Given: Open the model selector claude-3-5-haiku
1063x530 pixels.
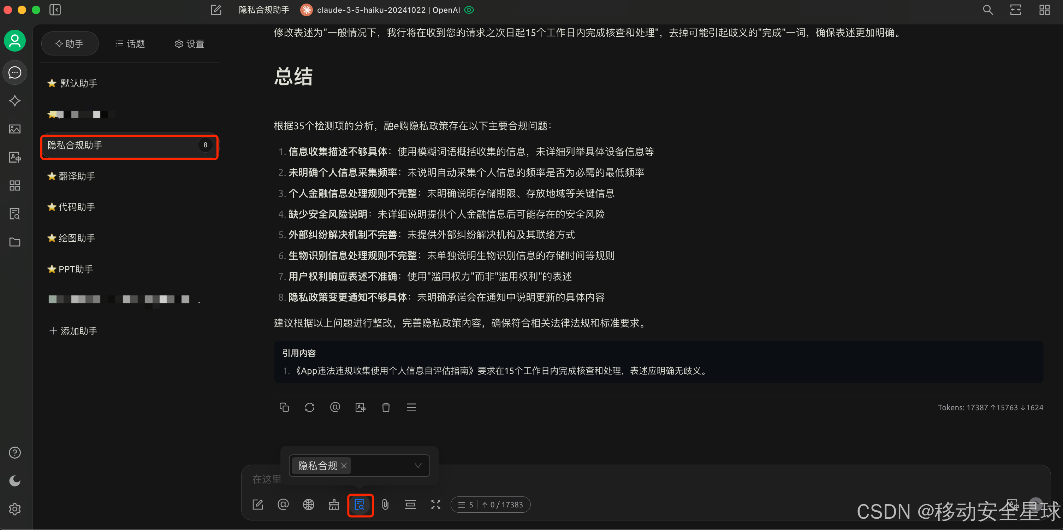Looking at the screenshot, I should point(387,10).
